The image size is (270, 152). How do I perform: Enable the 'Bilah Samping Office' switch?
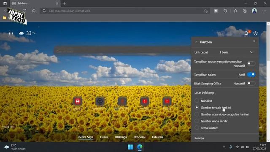tap(251, 84)
